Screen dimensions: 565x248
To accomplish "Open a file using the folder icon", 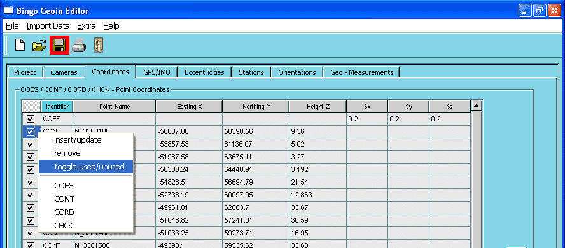I will pos(39,46).
